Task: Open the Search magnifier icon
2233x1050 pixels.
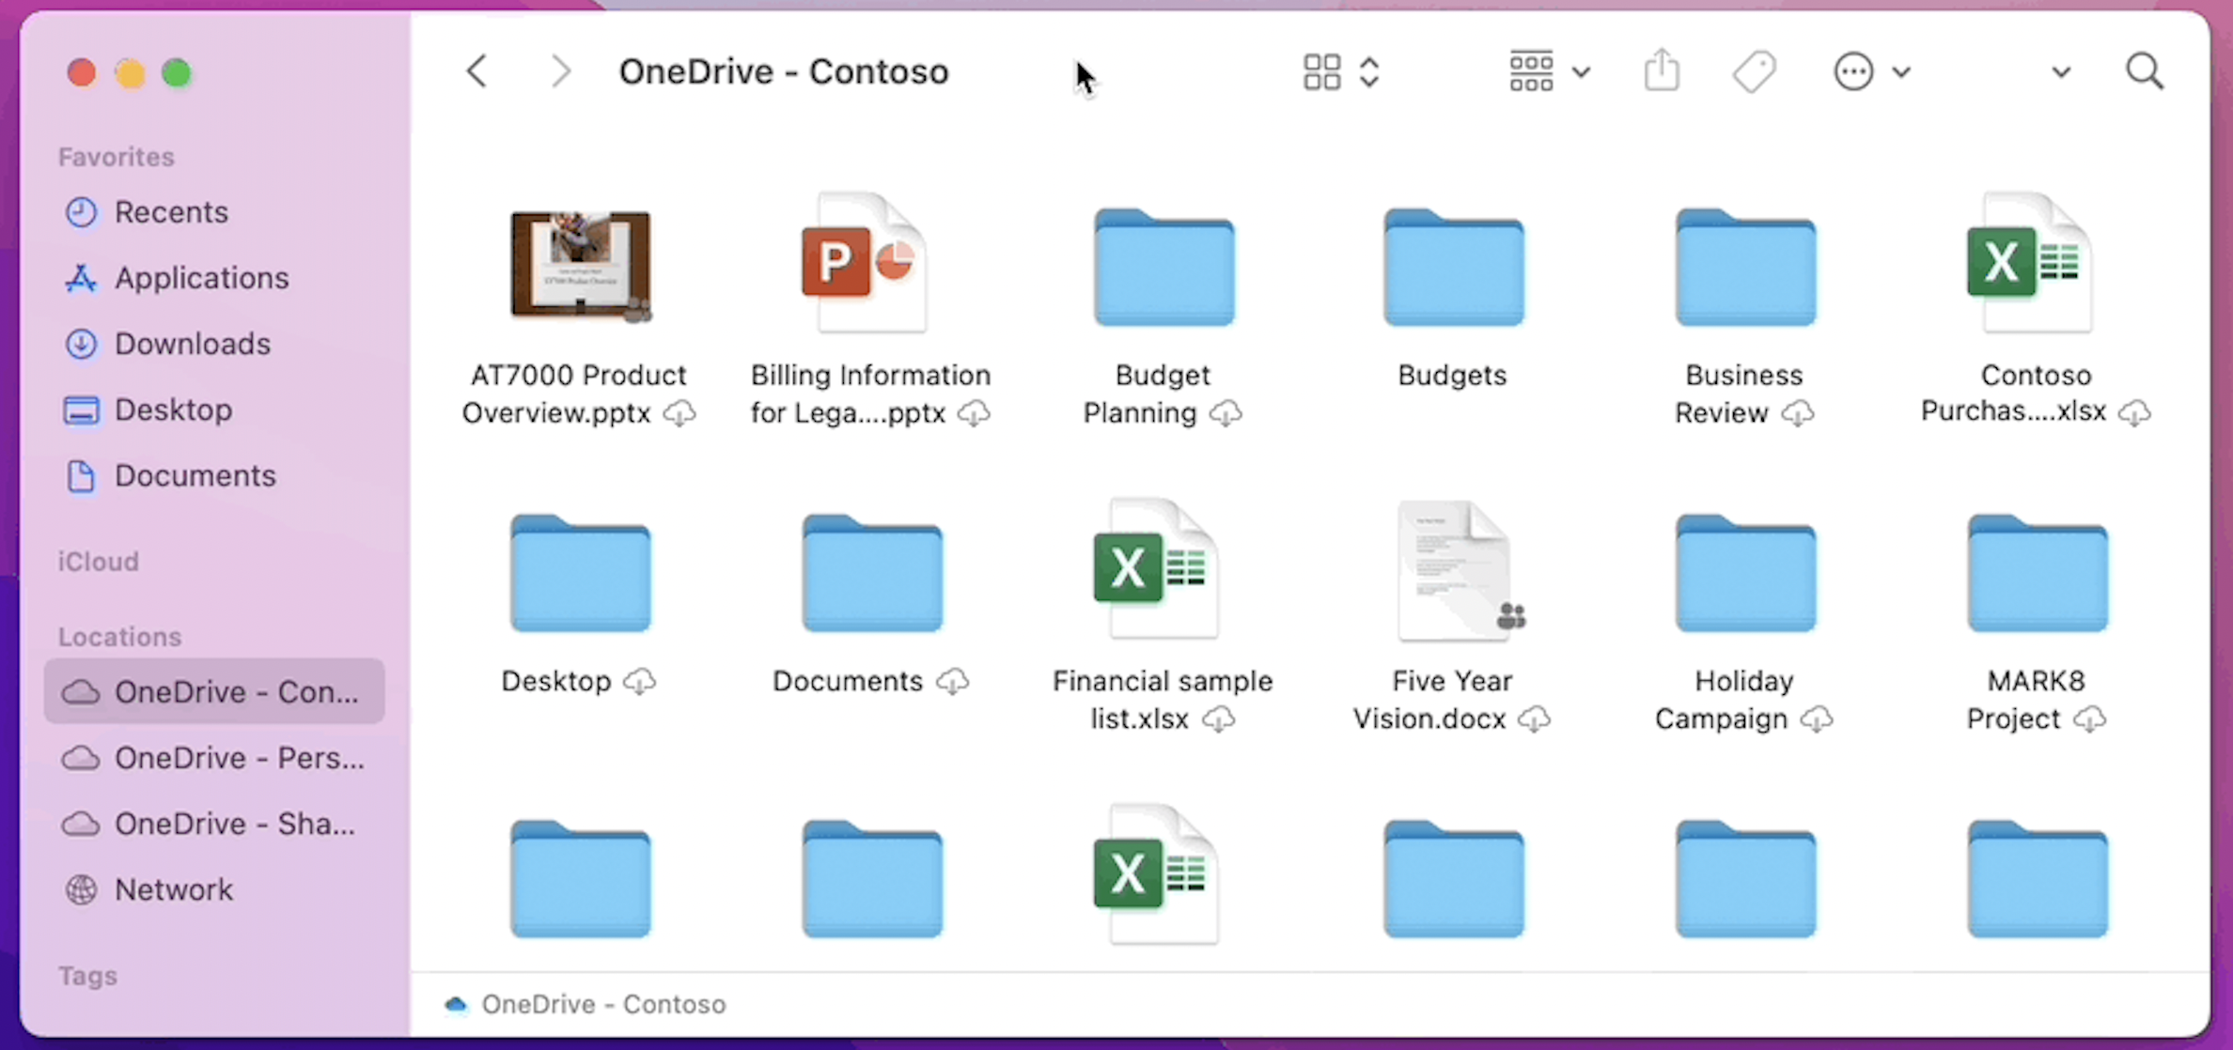Action: point(2144,71)
